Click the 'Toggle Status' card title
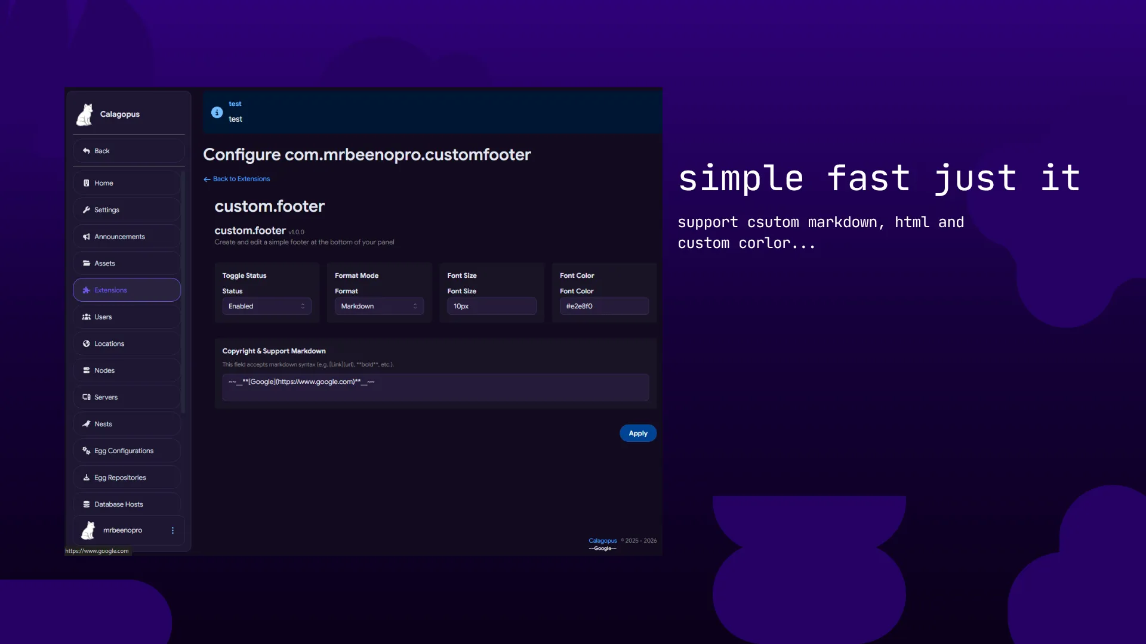 tap(245, 275)
